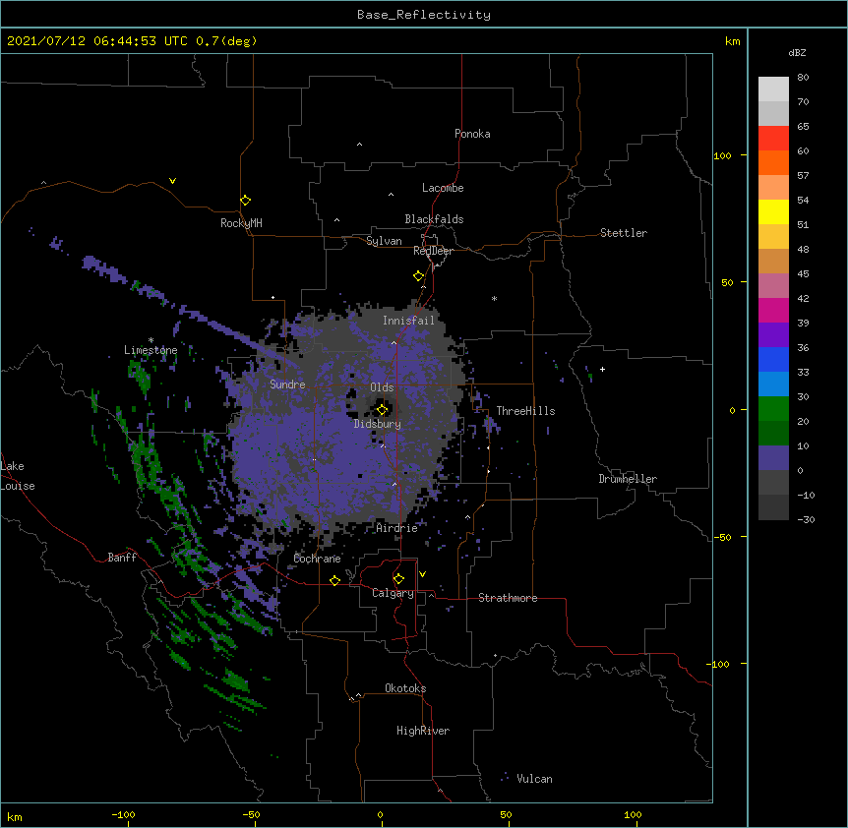Click the Olds town label

point(382,387)
